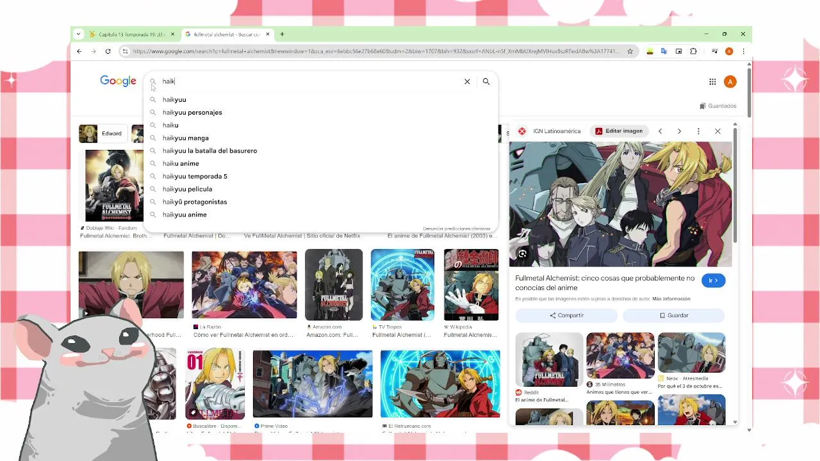The height and width of the screenshot is (461, 820).
Task: Bookmark this page with the star icon
Action: 630,51
